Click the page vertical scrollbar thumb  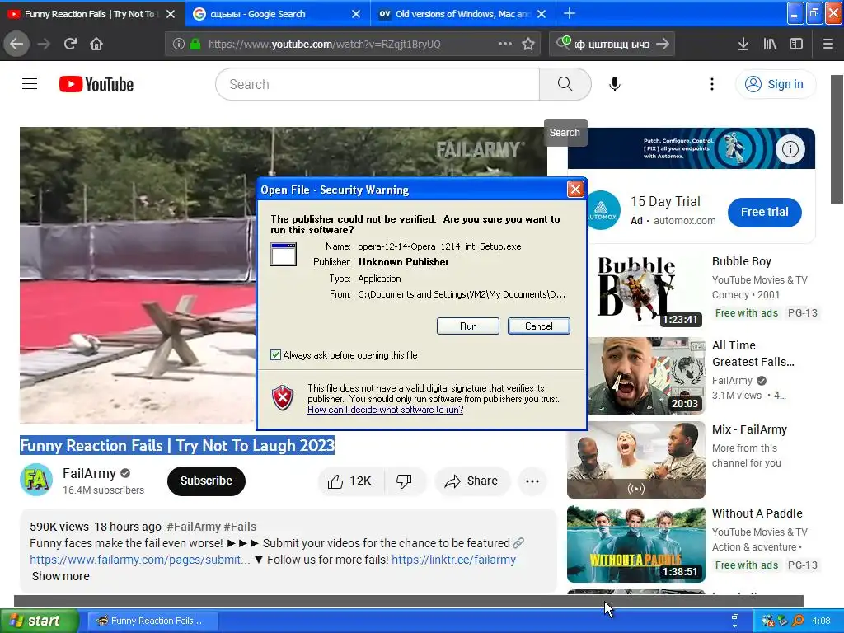coord(837,138)
